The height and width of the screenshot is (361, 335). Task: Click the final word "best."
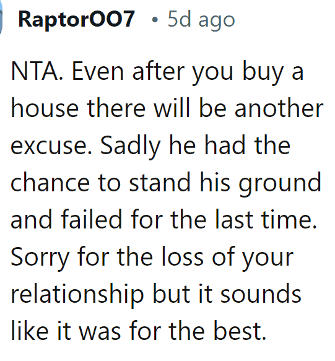tap(240, 331)
